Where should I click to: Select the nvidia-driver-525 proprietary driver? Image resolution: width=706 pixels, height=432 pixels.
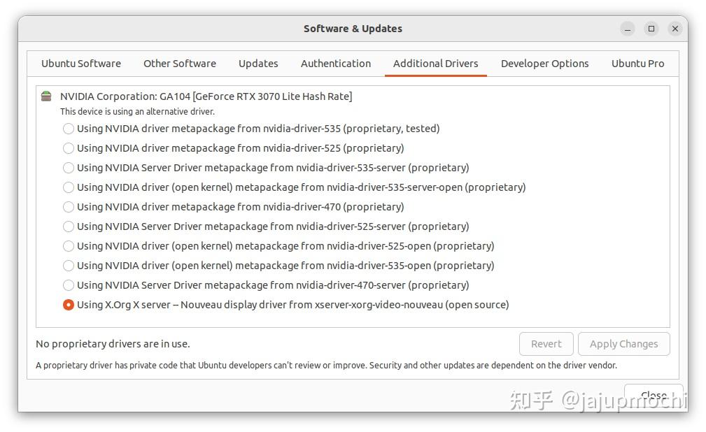click(68, 148)
